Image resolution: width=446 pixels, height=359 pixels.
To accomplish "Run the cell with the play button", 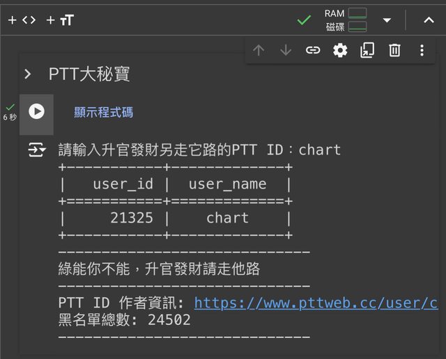I will point(36,111).
